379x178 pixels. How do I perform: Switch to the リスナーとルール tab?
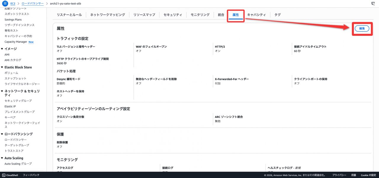67,15
